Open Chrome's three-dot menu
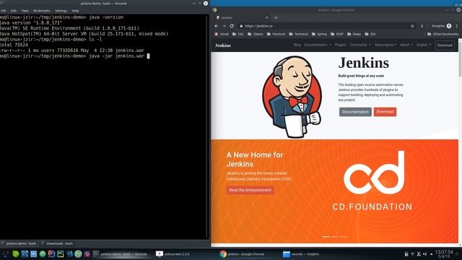Image resolution: width=462 pixels, height=260 pixels. [x=457, y=26]
